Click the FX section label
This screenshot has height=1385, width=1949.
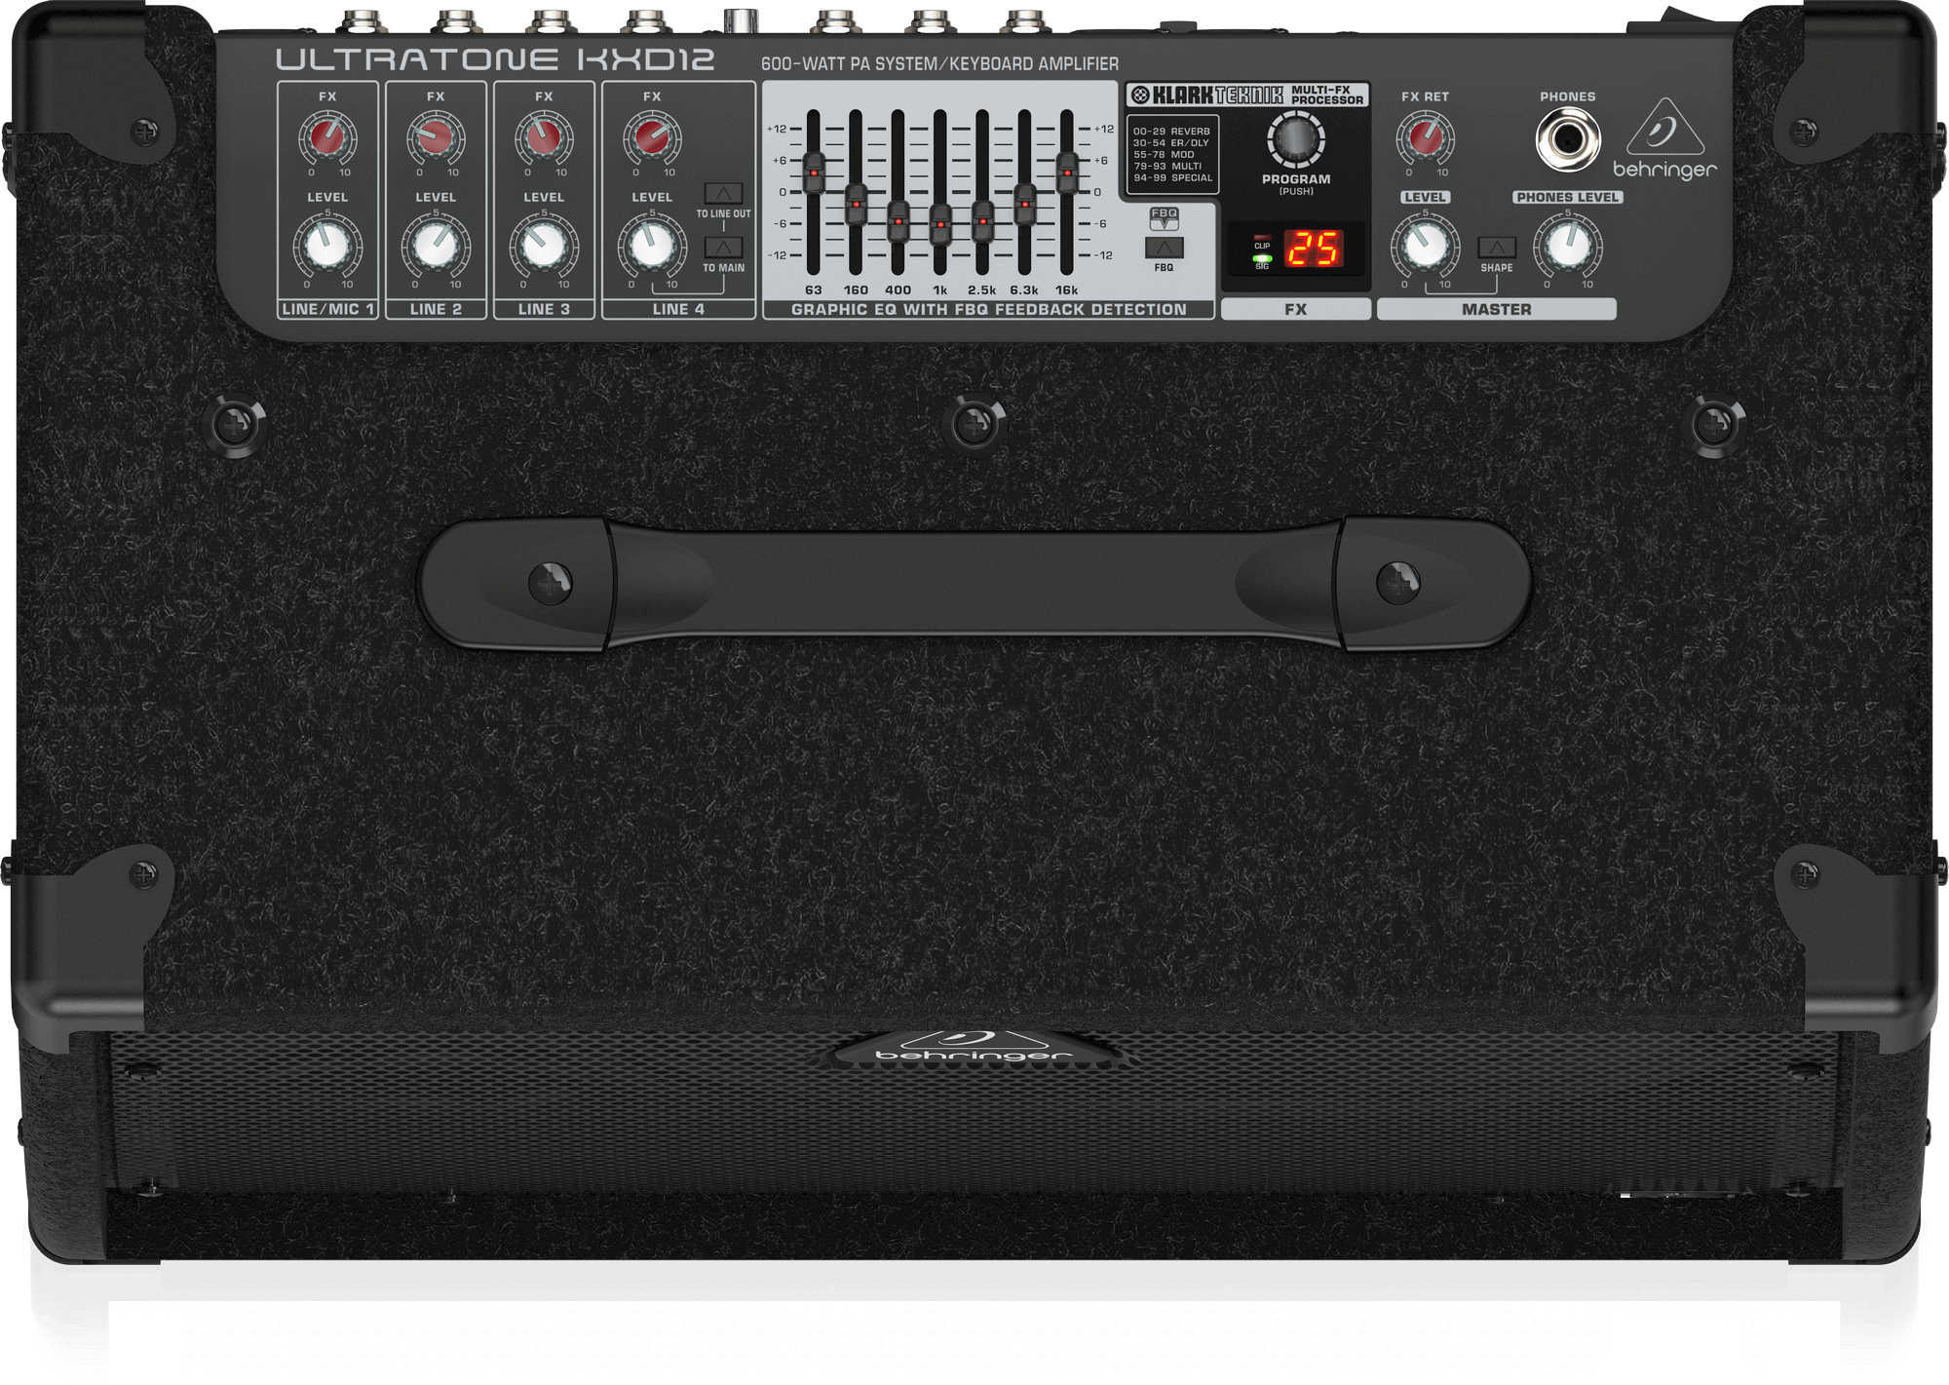click(x=1296, y=309)
